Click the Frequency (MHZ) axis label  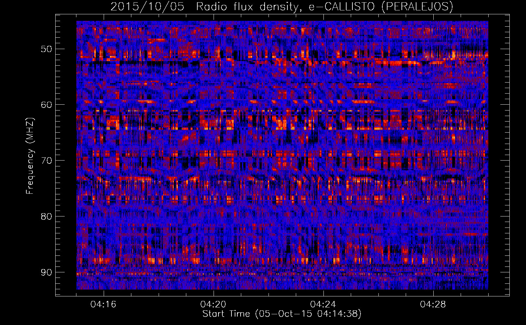click(30, 156)
